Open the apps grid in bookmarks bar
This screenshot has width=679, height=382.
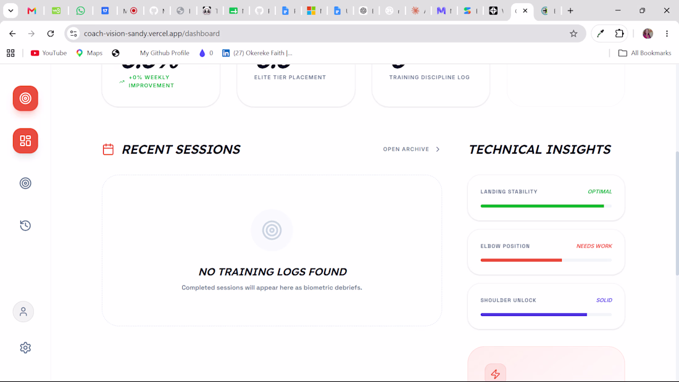[10, 53]
